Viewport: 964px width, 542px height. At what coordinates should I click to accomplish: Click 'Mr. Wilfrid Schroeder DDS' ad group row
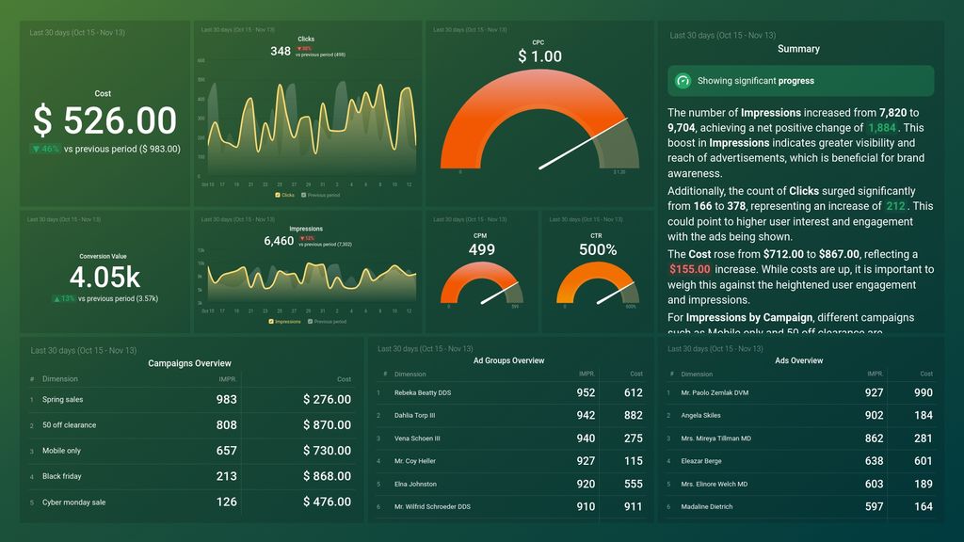pos(510,507)
